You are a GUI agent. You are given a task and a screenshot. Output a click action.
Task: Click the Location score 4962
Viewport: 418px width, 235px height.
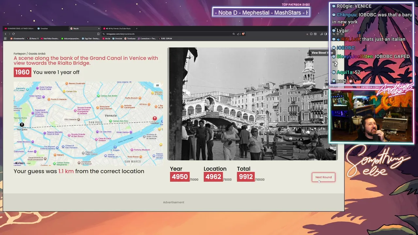click(x=213, y=177)
